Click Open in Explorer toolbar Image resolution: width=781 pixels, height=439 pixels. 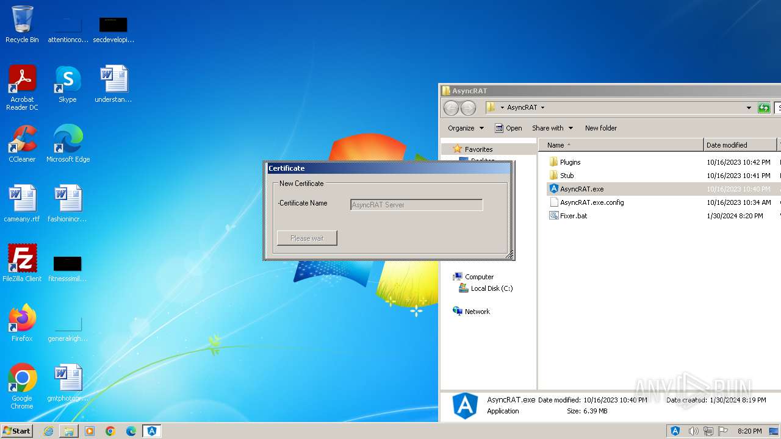click(508, 128)
